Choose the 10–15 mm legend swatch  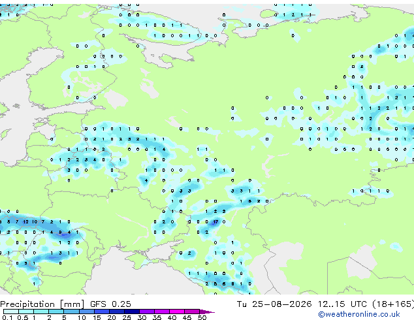[86, 312]
